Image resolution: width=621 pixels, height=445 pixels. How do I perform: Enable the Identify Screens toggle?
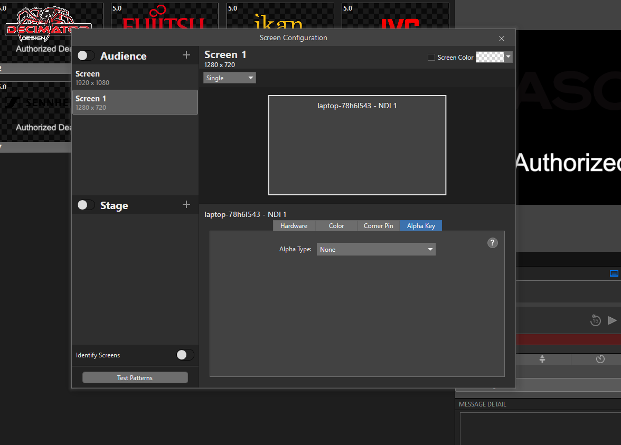pos(184,355)
